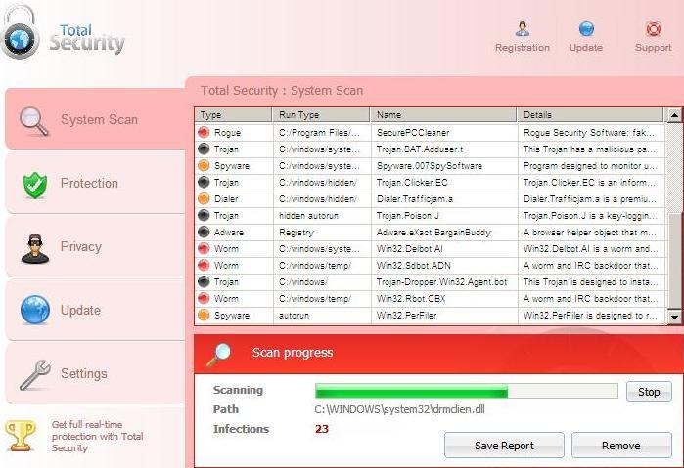Screen dimensions: 684x468
Task: Click dark icon on Trojan.Clicker.EC row
Action: pyautogui.click(x=204, y=182)
